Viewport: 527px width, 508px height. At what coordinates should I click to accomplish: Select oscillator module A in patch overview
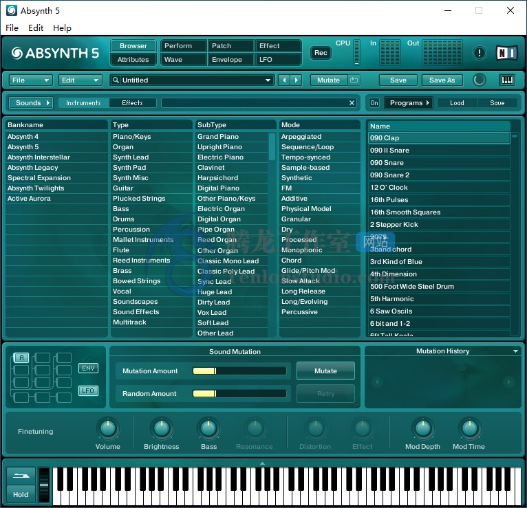coord(21,358)
